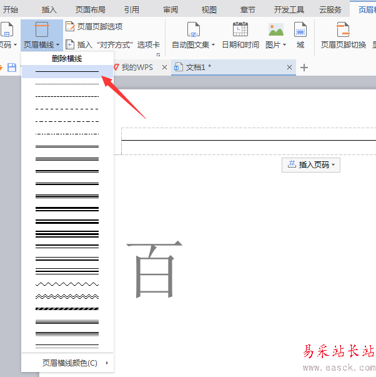Switch to the 视图 tab
The height and width of the screenshot is (377, 376).
pyautogui.click(x=209, y=9)
